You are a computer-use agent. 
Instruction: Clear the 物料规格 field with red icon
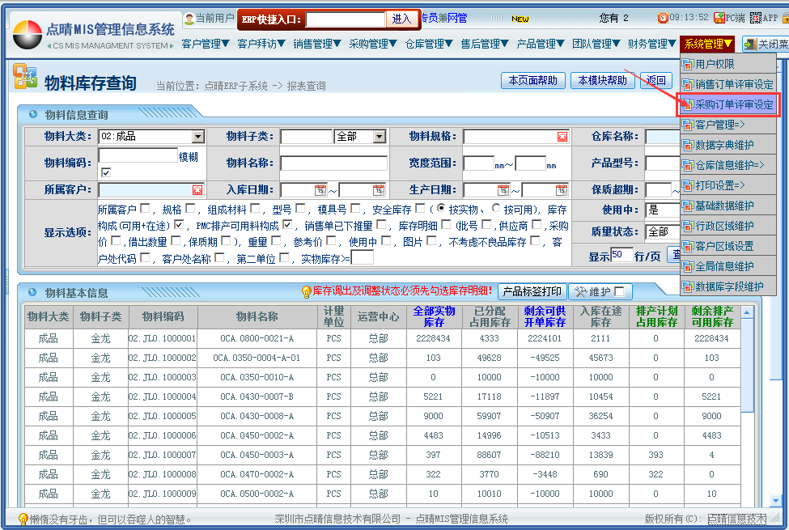562,137
